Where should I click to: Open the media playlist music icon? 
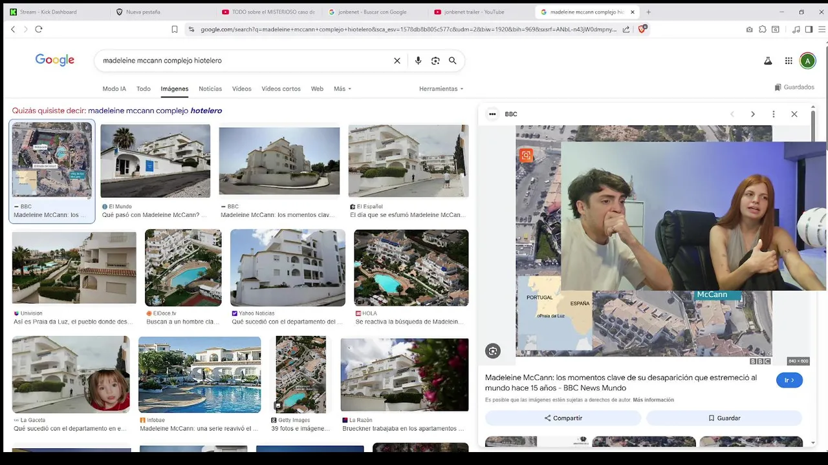[x=796, y=29]
